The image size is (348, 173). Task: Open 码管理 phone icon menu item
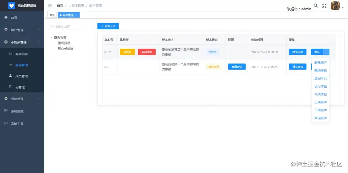10,87
